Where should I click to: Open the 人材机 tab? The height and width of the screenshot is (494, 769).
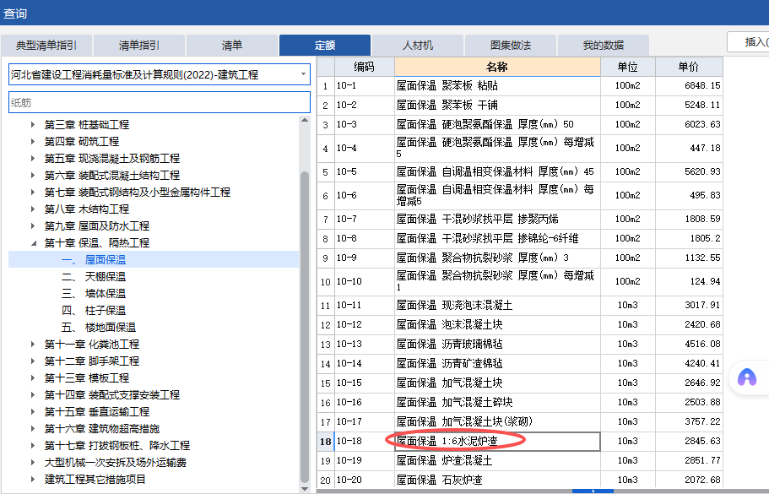417,46
